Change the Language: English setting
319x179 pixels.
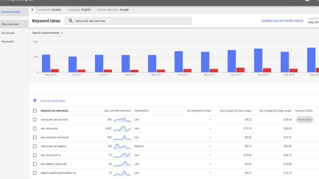point(79,9)
